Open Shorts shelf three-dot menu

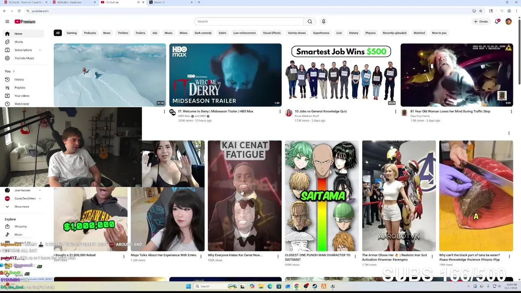509,133
